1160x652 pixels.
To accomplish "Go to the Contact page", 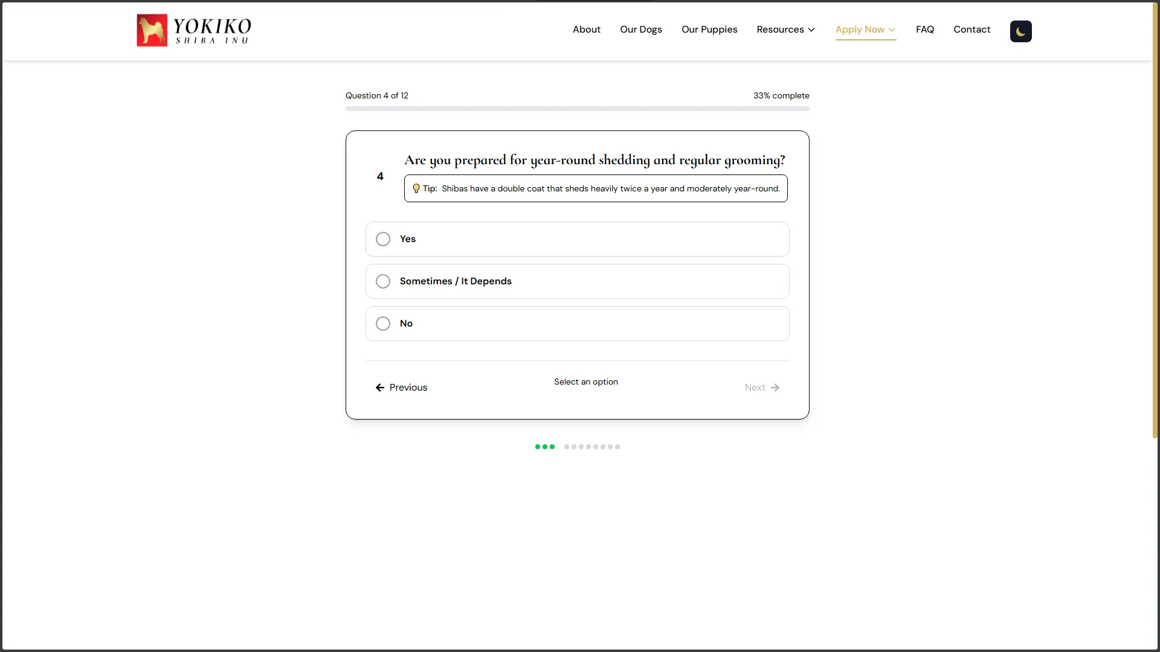I will pyautogui.click(x=971, y=30).
